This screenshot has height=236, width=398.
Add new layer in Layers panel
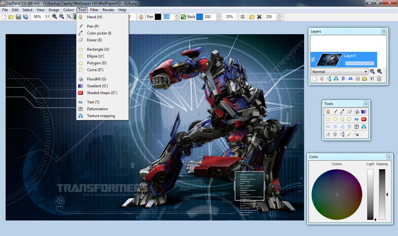tap(314, 79)
